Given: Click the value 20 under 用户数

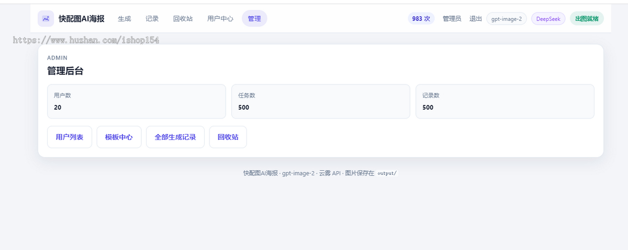Looking at the screenshot, I should point(58,108).
